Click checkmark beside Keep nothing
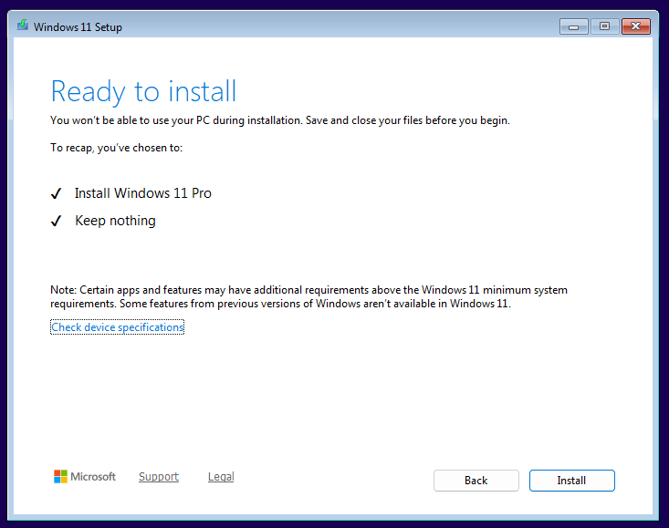 pyautogui.click(x=57, y=222)
